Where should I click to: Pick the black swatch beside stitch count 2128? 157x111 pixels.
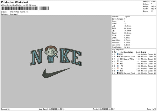(118, 73)
